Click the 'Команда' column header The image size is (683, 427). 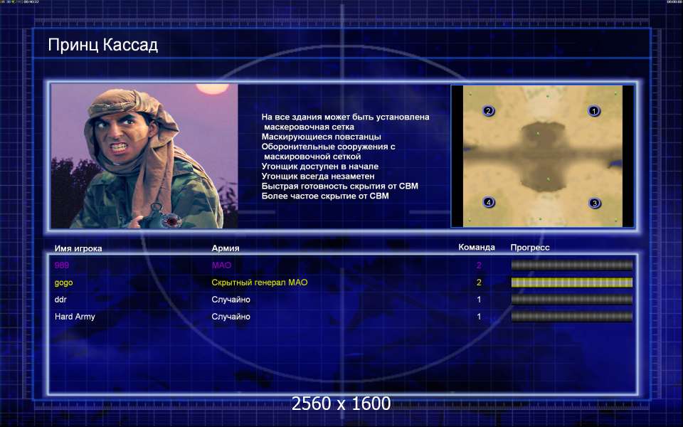click(x=477, y=247)
